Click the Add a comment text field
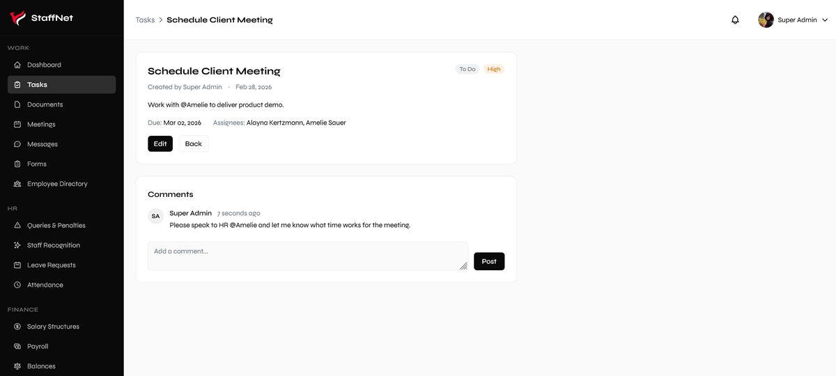 [308, 256]
